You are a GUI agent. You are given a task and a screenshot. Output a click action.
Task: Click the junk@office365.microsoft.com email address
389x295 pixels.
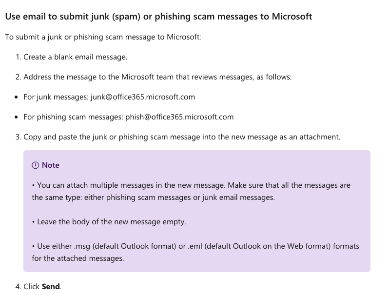click(x=143, y=97)
